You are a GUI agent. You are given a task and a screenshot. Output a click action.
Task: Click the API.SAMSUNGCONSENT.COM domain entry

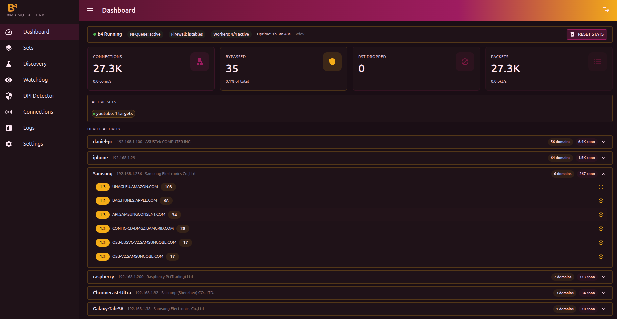(139, 215)
